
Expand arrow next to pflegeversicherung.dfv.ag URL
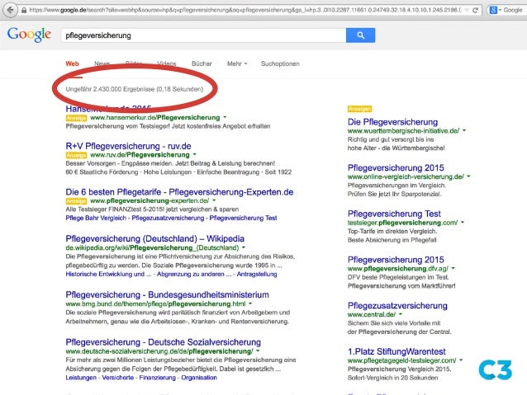tap(453, 268)
